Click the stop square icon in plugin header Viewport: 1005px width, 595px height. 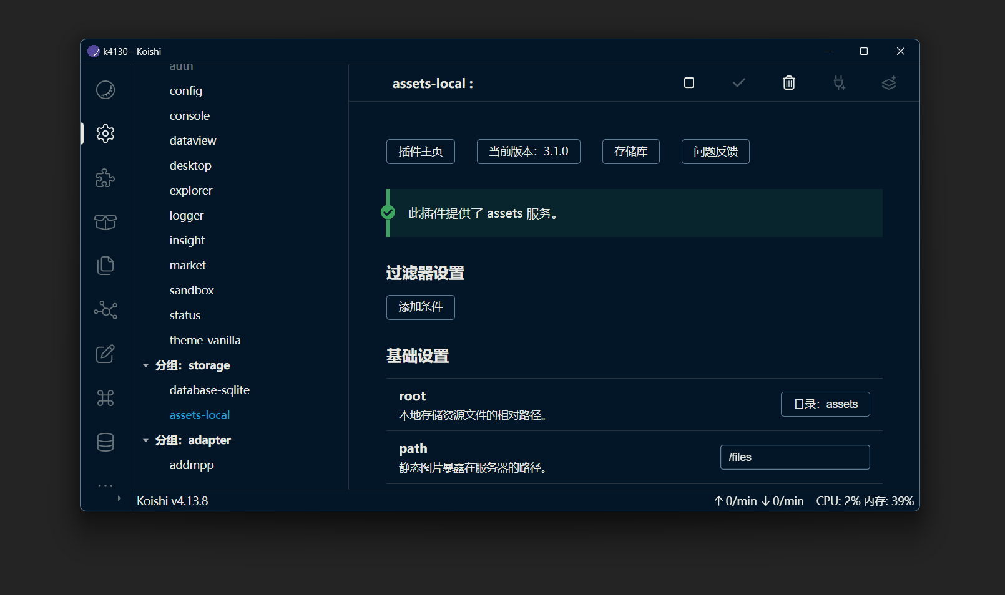[689, 83]
